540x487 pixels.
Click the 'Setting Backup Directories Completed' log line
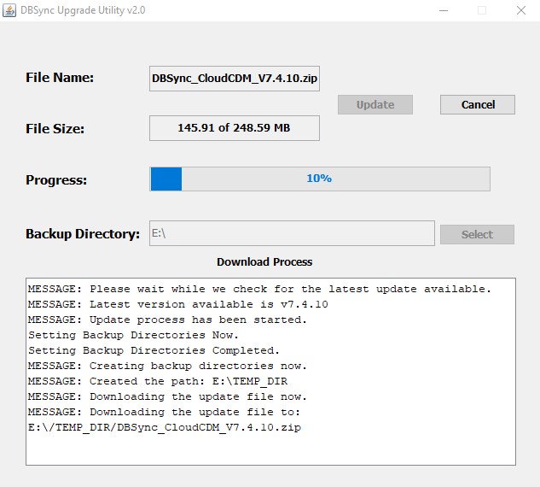point(154,350)
